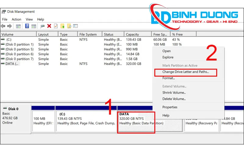This screenshot has width=244, height=152.
Task: Choose Explore in the context menu
Action: pos(168,57)
